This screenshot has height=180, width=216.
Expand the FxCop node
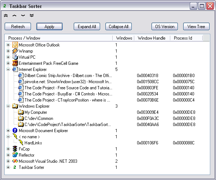tap(8, 149)
